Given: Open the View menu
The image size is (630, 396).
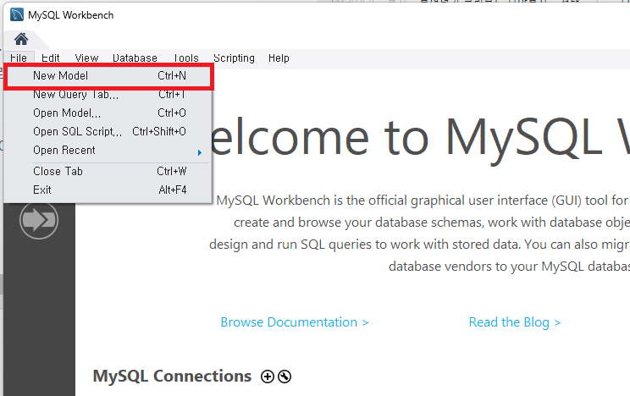Looking at the screenshot, I should click(x=86, y=58).
